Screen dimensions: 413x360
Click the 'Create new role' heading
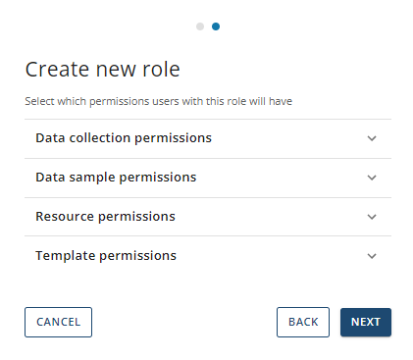tap(103, 70)
